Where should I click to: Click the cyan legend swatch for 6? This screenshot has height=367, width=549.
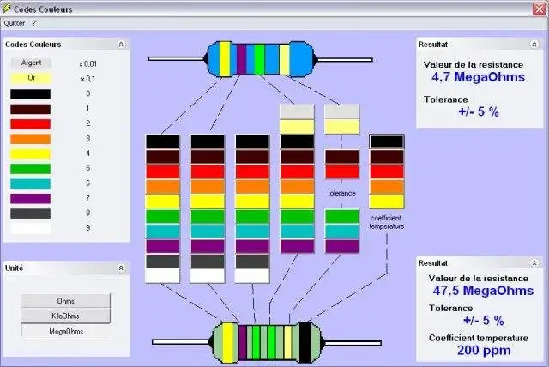click(31, 183)
